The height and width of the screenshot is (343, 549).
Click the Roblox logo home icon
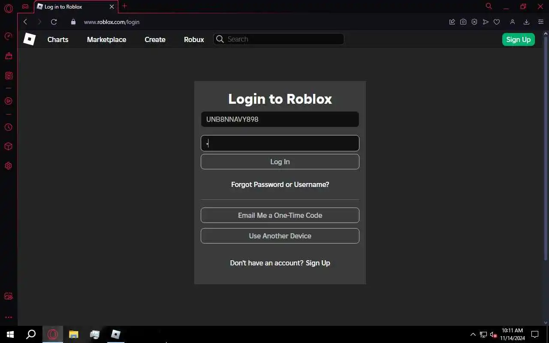pyautogui.click(x=29, y=39)
